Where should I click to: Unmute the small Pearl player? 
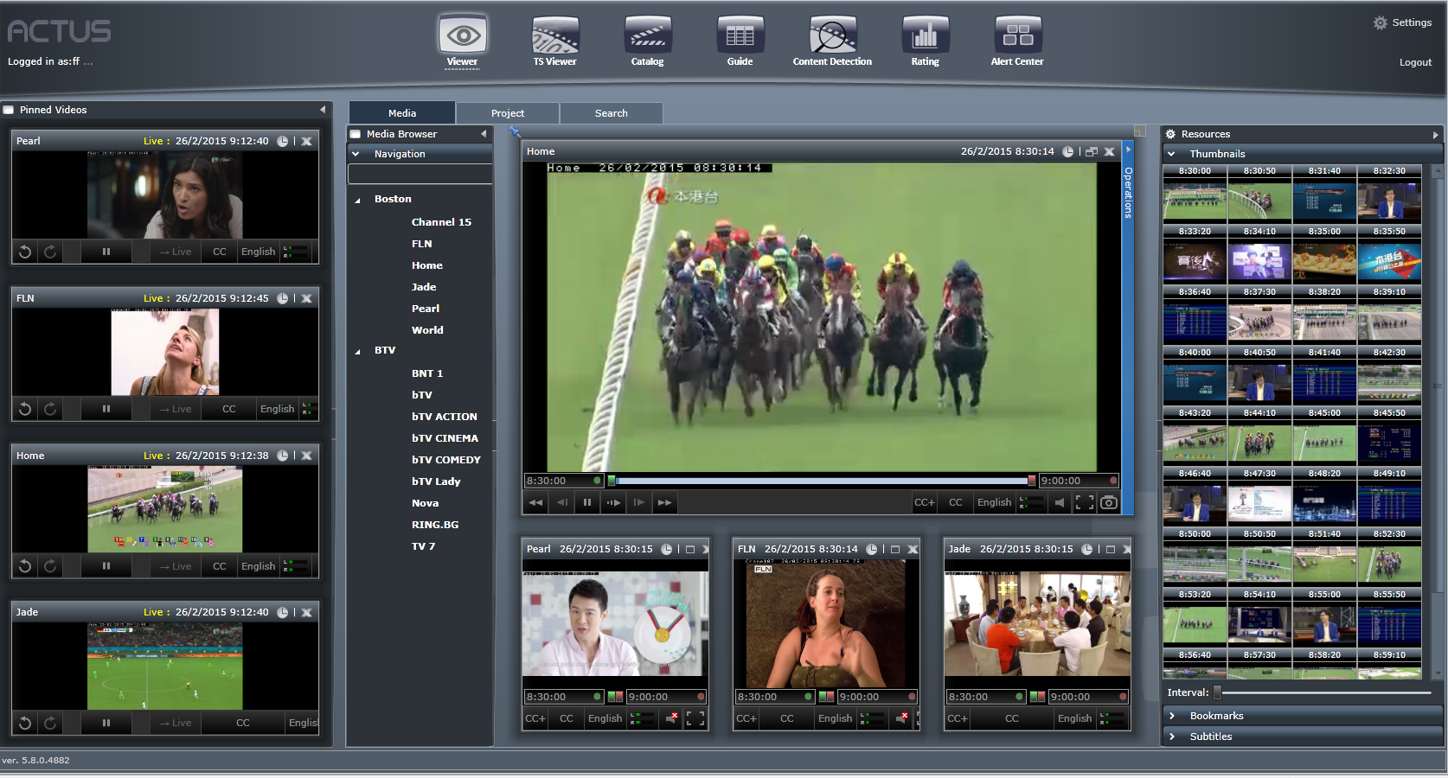671,718
